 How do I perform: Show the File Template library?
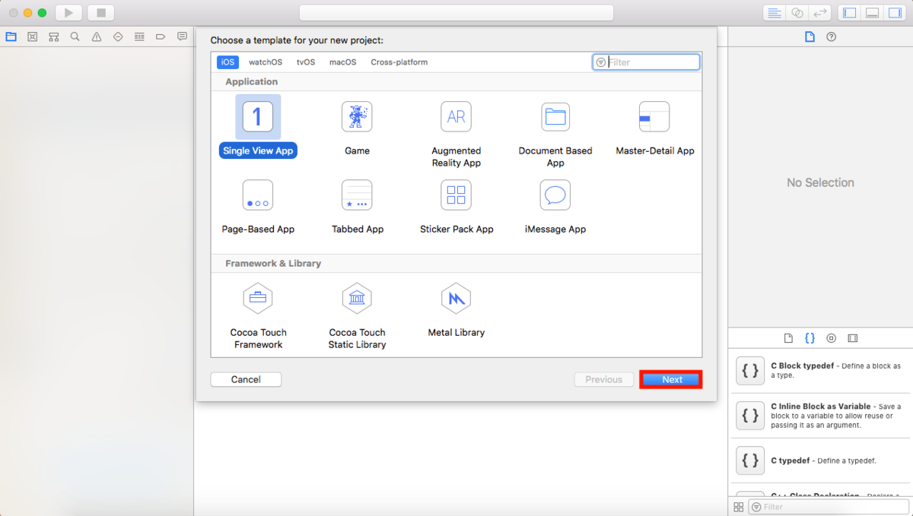788,338
